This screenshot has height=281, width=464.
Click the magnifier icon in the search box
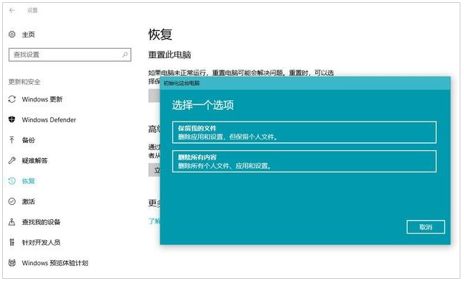click(125, 55)
